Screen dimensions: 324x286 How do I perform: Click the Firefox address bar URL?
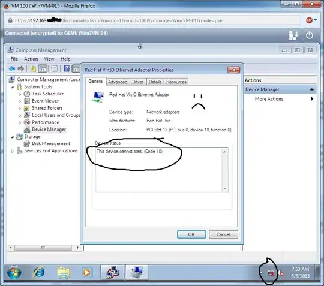(x=119, y=20)
